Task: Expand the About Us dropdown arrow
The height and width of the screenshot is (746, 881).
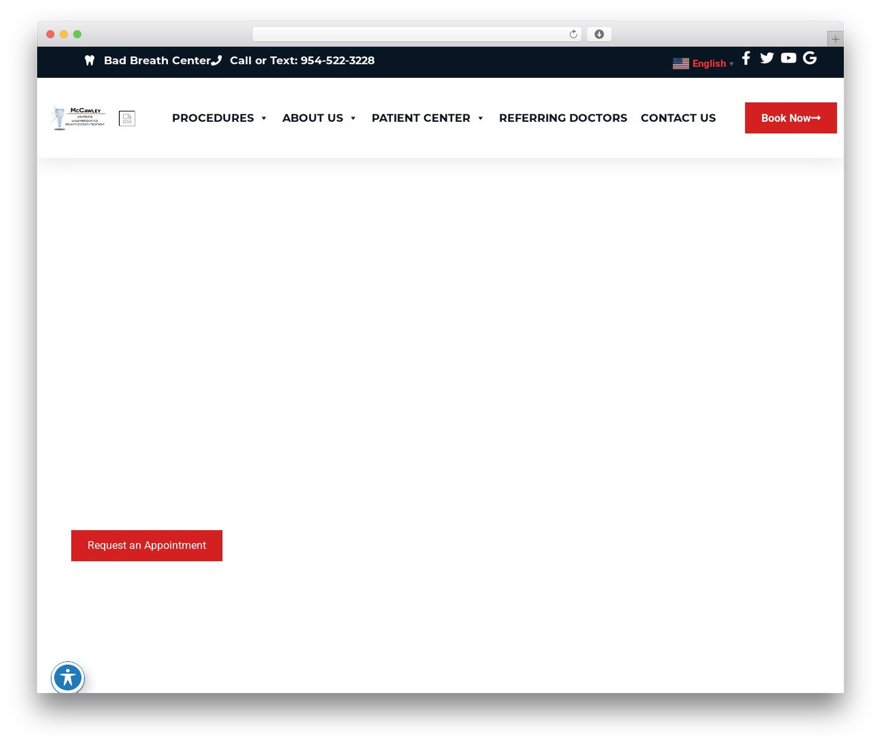Action: click(353, 118)
